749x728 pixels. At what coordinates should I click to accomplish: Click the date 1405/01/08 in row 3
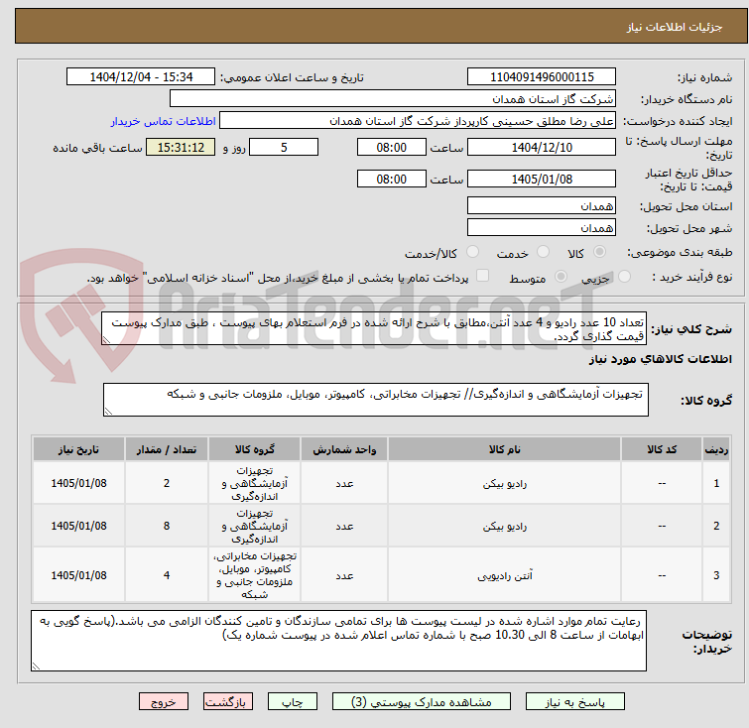click(78, 575)
